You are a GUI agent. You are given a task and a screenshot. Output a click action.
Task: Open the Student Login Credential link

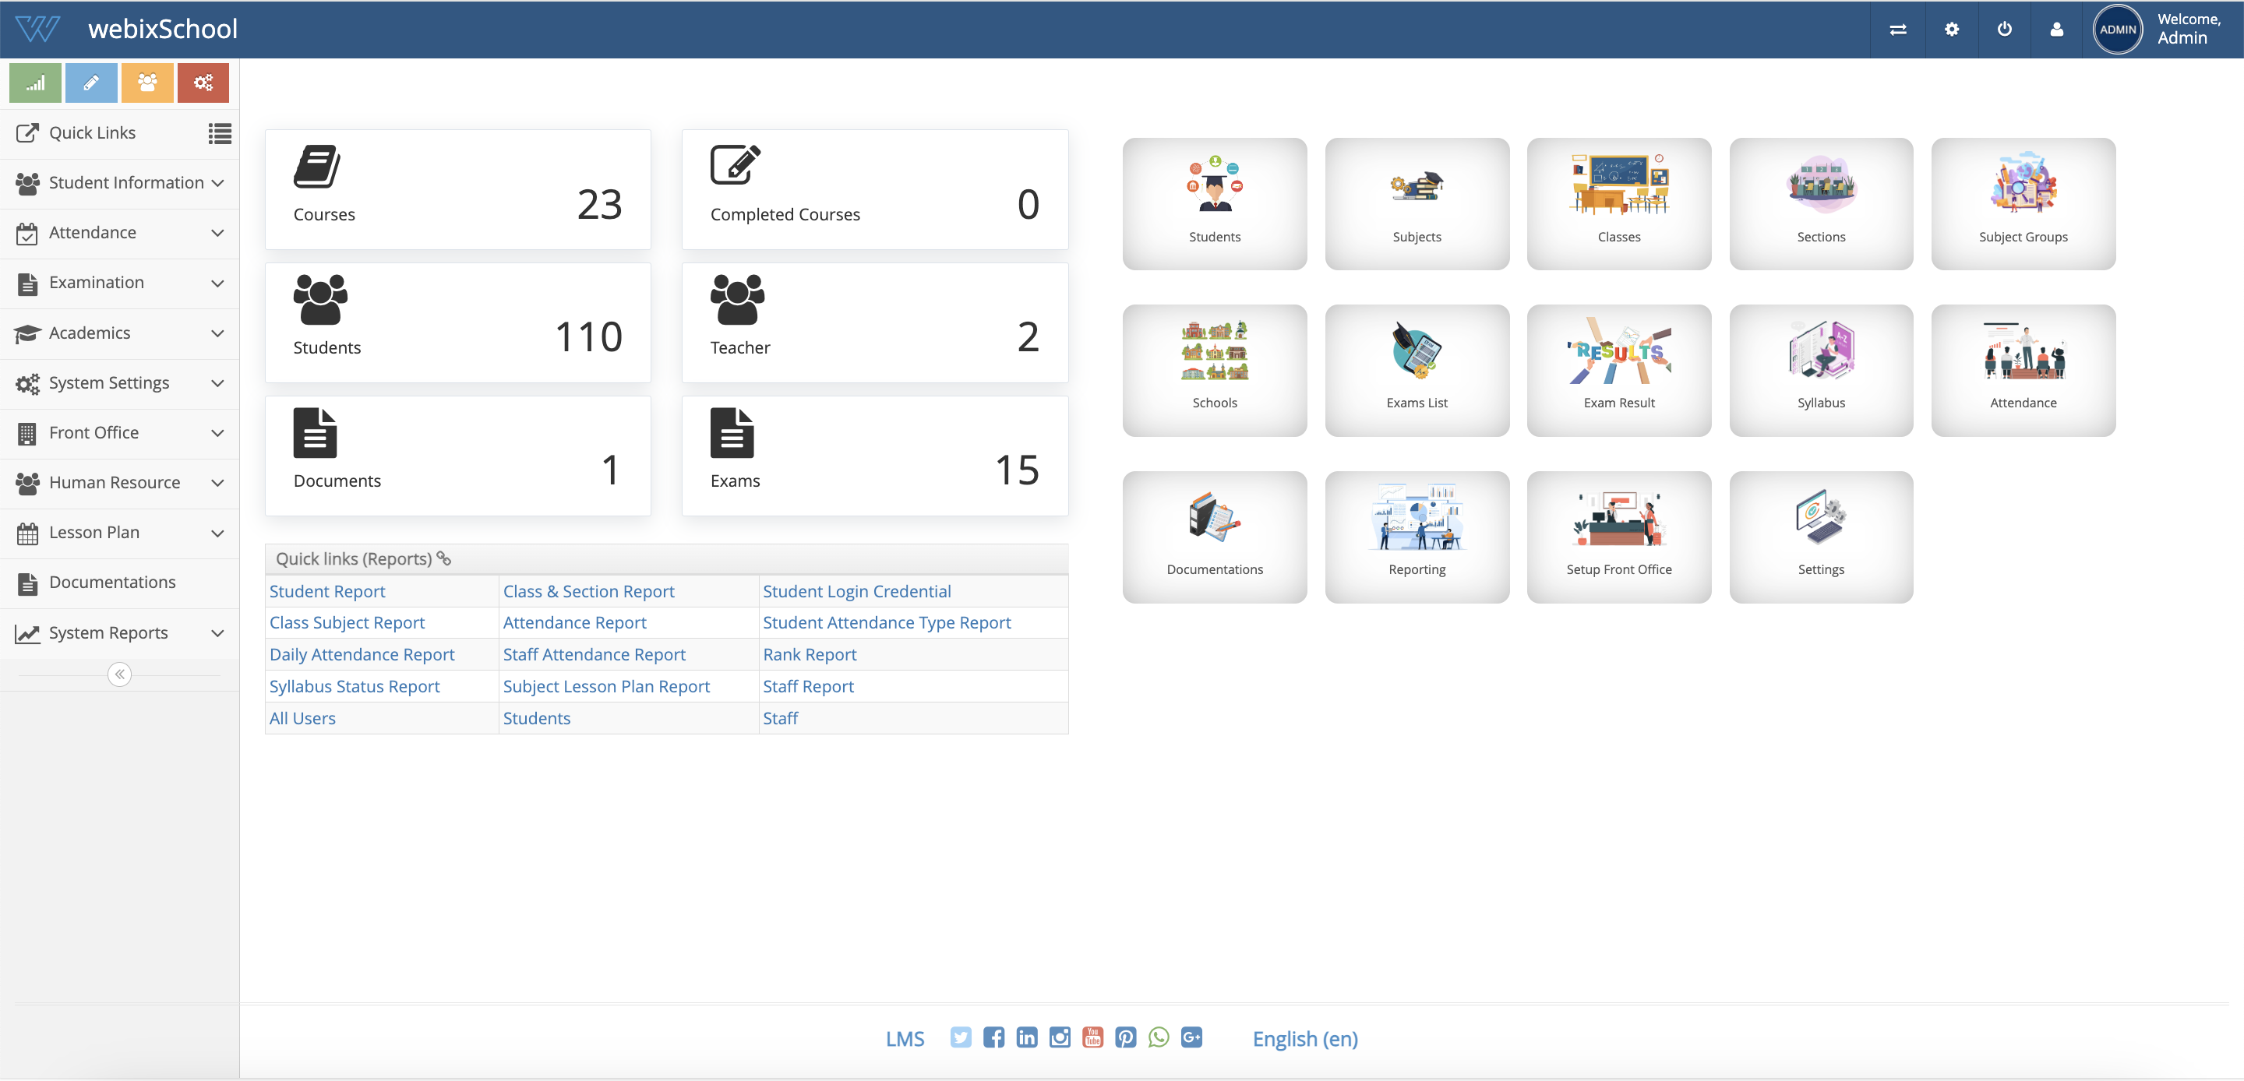coord(856,590)
